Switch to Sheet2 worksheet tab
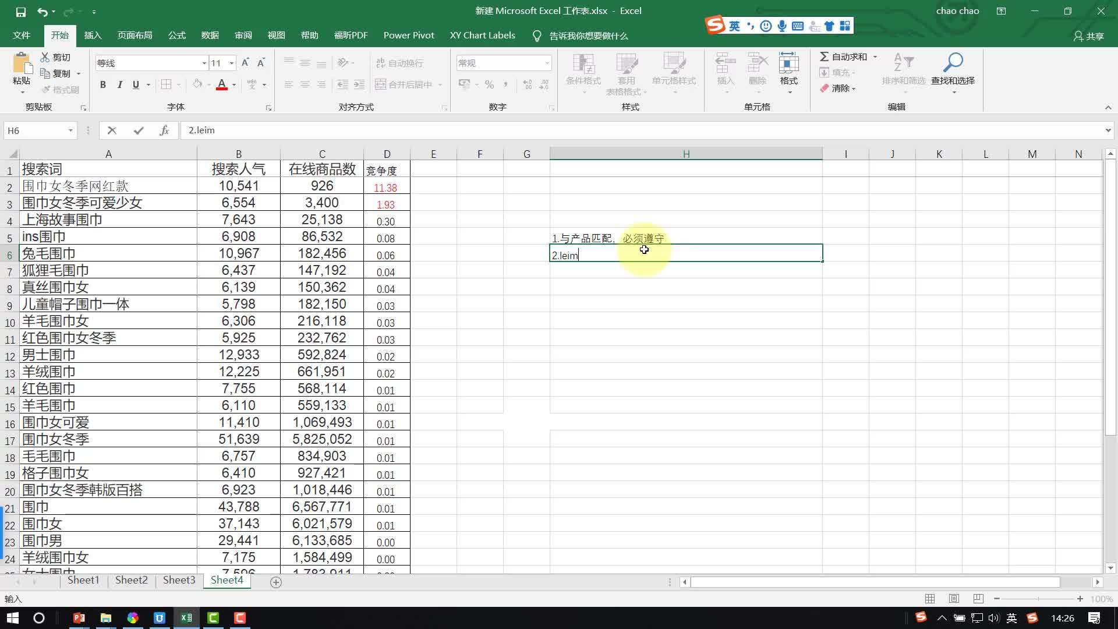The image size is (1118, 629). (x=131, y=580)
